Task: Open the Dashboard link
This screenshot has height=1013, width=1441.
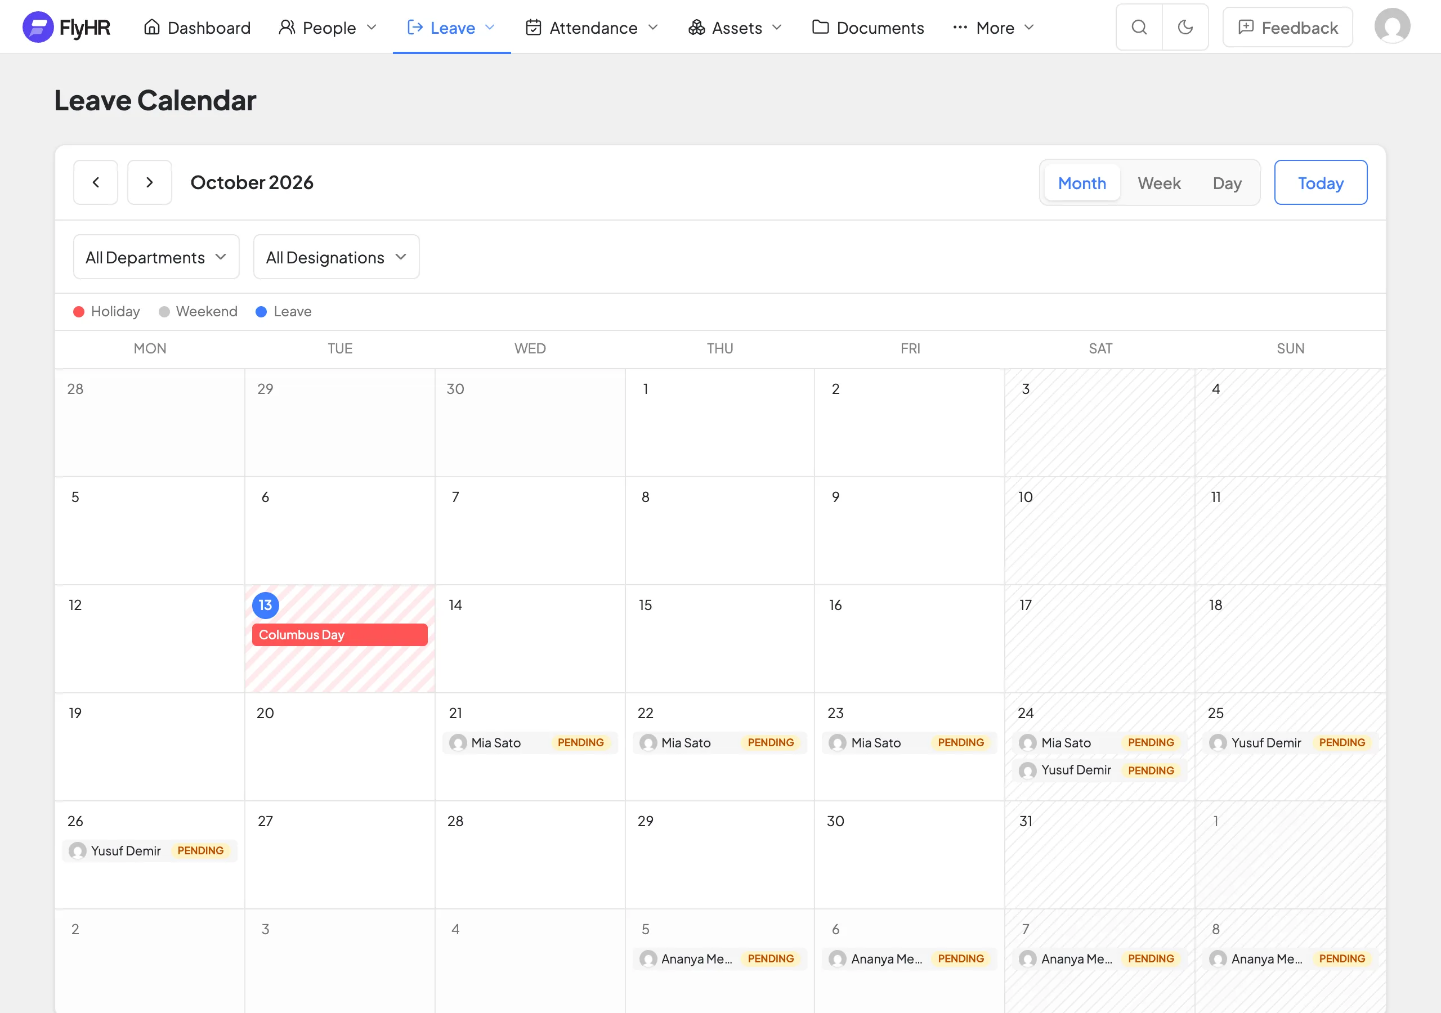Action: pos(197,27)
